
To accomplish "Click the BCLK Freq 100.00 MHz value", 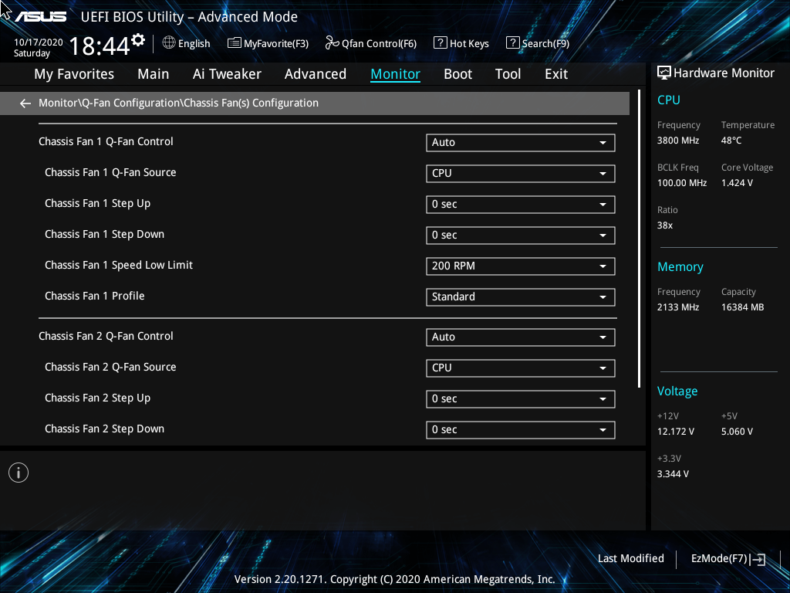I will (x=682, y=183).
